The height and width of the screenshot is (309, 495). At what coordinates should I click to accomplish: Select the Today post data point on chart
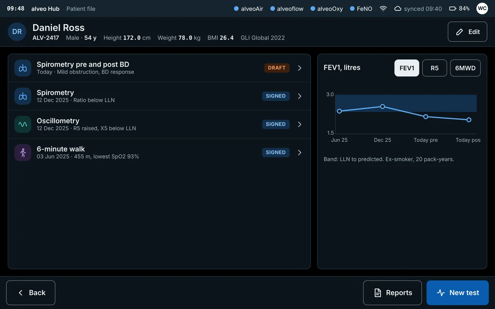point(469,120)
